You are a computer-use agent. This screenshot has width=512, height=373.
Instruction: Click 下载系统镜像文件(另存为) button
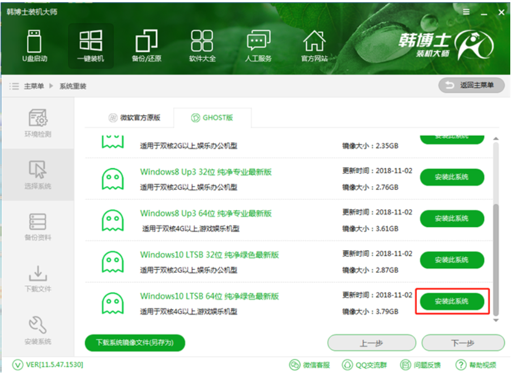pos(135,342)
